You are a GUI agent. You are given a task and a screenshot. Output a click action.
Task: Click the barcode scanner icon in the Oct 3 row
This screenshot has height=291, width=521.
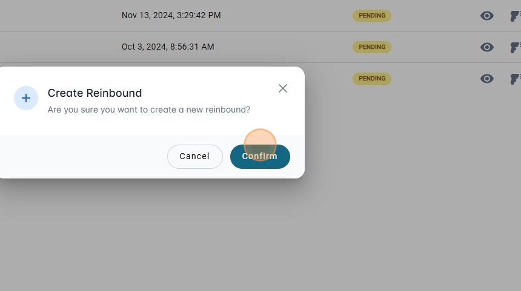515,47
